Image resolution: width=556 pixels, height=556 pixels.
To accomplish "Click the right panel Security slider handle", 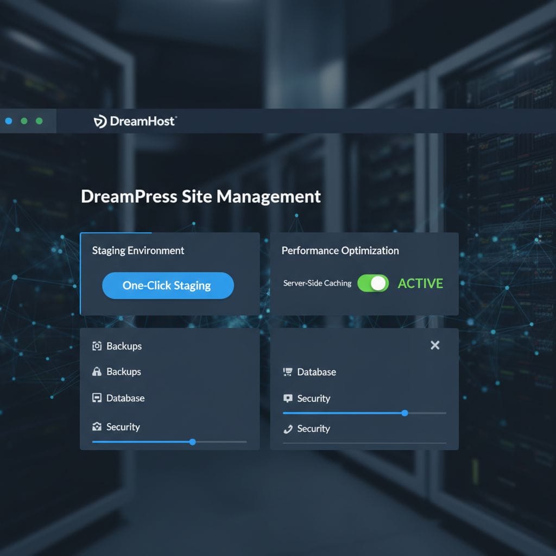I will [x=405, y=413].
